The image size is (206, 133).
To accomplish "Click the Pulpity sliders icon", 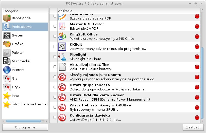I will click(7, 53).
